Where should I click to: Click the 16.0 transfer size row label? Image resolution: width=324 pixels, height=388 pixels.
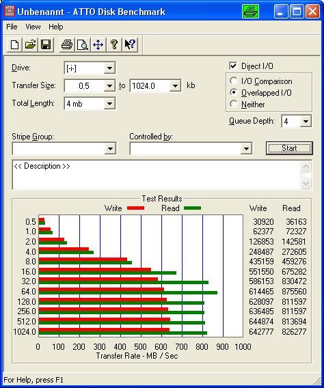click(29, 272)
